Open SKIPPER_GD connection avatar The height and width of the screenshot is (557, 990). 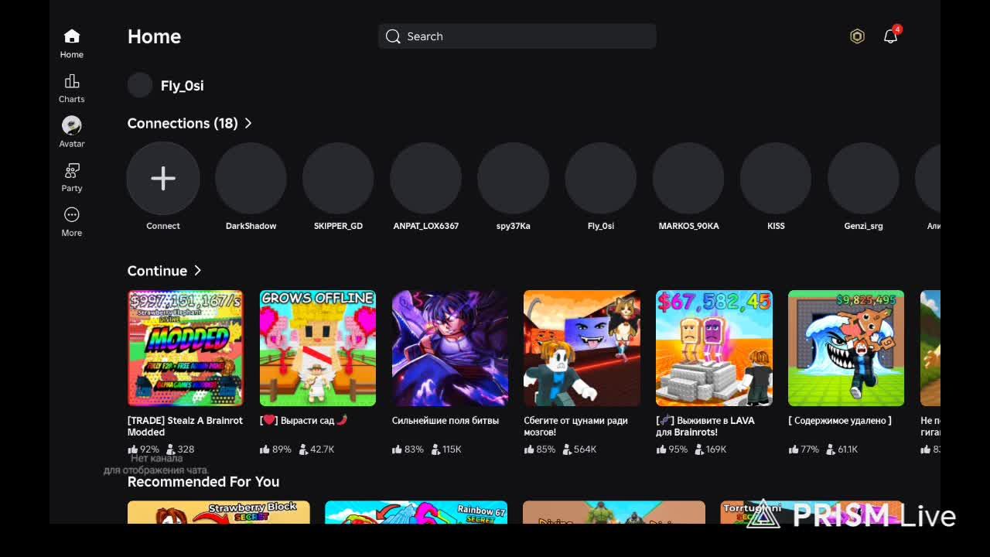point(338,179)
